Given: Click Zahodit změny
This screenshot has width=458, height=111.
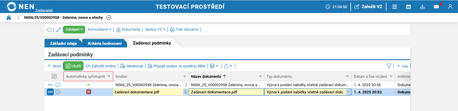Looking at the screenshot, I should click(101, 66).
